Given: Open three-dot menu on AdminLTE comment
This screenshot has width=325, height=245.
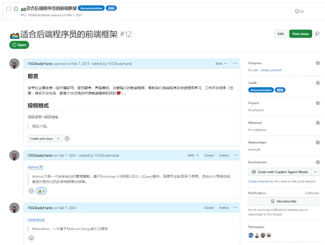Looking at the screenshot, I should click(x=235, y=155).
